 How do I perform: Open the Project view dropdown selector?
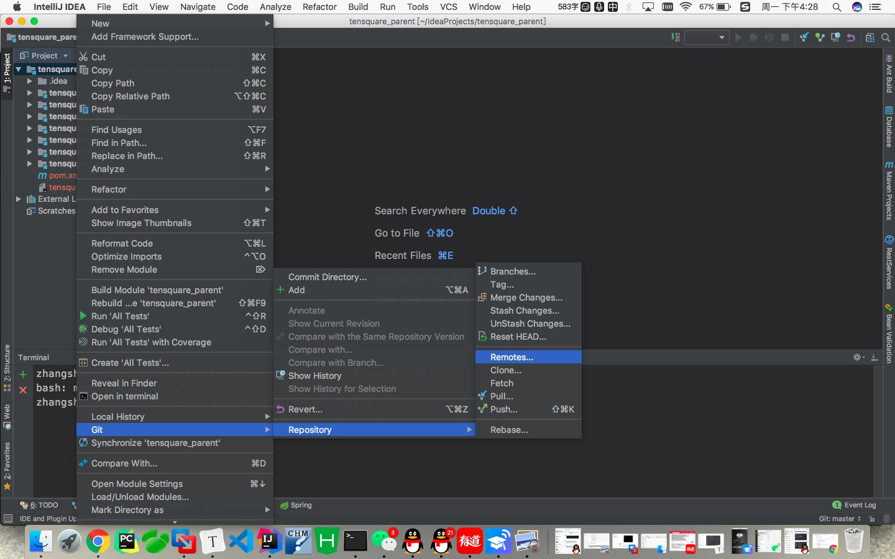[44, 56]
